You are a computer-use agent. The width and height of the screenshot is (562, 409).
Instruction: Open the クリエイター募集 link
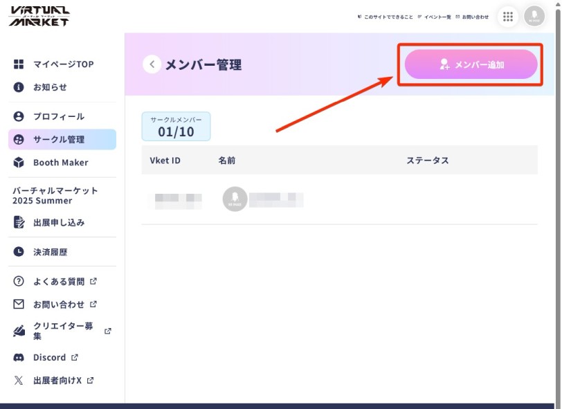pyautogui.click(x=62, y=331)
